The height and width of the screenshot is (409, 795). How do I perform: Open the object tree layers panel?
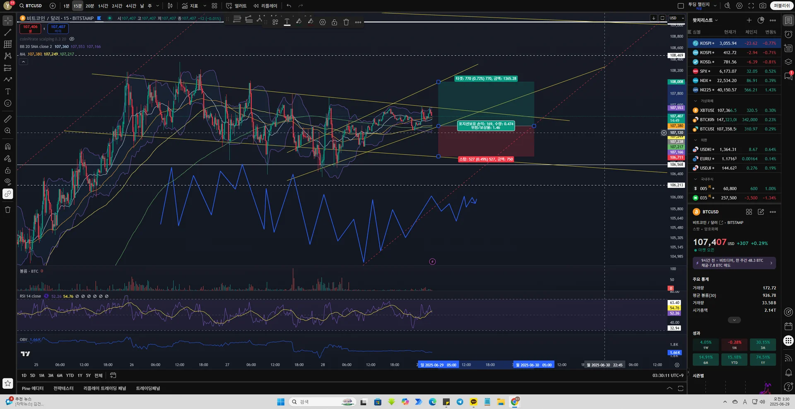click(x=788, y=62)
